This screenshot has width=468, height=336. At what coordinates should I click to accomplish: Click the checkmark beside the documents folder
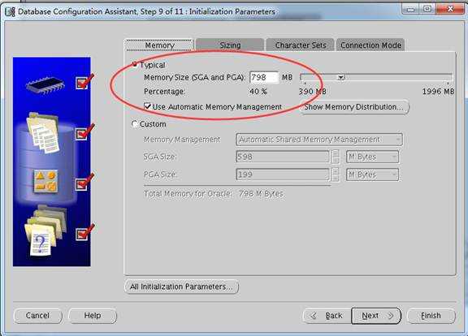coord(84,132)
